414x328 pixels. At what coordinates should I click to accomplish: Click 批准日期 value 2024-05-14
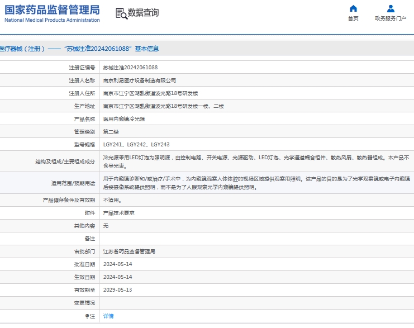(x=117, y=264)
